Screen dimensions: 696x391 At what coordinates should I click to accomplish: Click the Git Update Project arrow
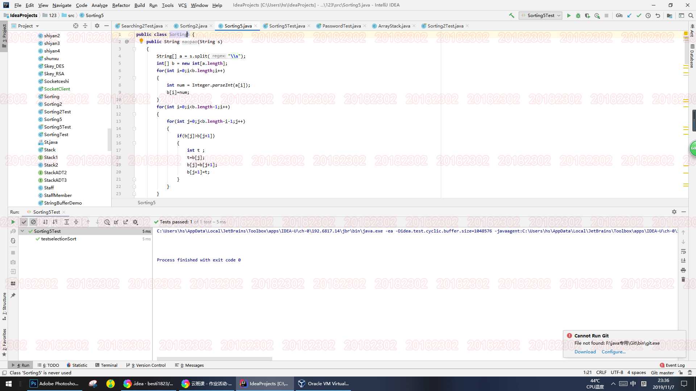629,16
